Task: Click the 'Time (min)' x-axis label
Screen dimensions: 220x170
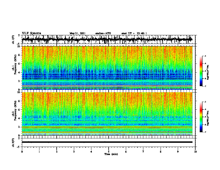Action: click(111, 154)
